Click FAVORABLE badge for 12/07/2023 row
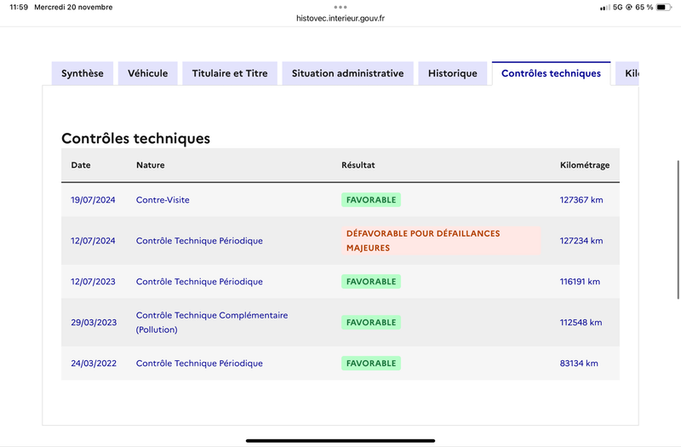The width and height of the screenshot is (681, 447). pos(371,282)
